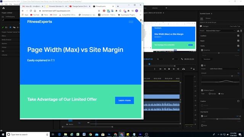Open the Autoprefixer CSS bookmark
Viewport: 244px width, 137px height.
(67, 15)
